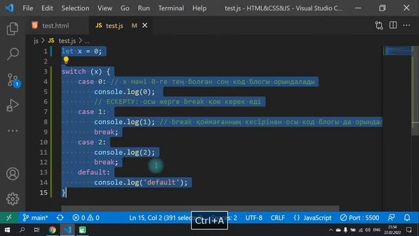Screen dimensions: 419x236
Task: Open the feedback icon in status bar
Action: (392, 218)
